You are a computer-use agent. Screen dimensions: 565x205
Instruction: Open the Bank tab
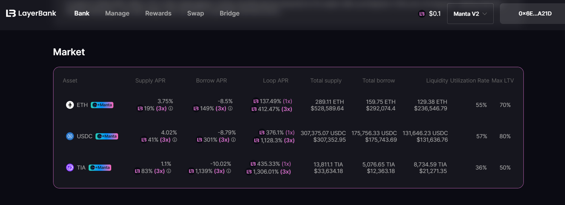(x=82, y=13)
